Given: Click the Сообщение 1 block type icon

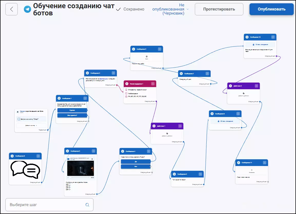Looking at the screenshot, I should tap(59, 98).
